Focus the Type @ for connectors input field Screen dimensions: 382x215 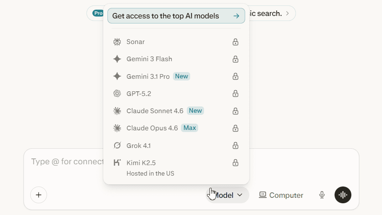(x=67, y=162)
